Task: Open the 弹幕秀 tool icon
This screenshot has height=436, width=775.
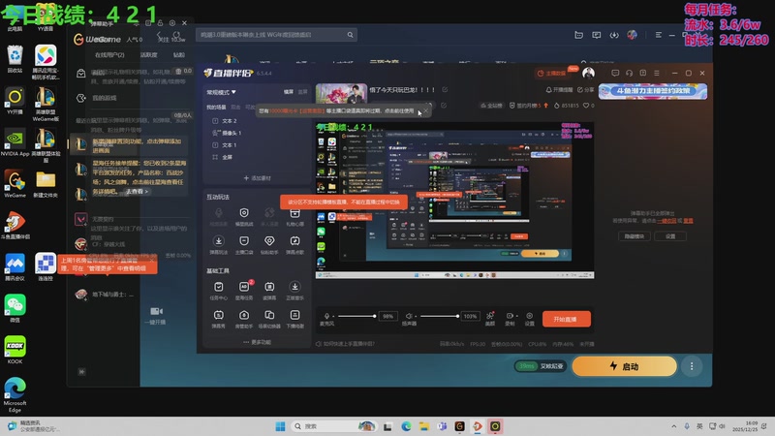Action: pyautogui.click(x=219, y=319)
